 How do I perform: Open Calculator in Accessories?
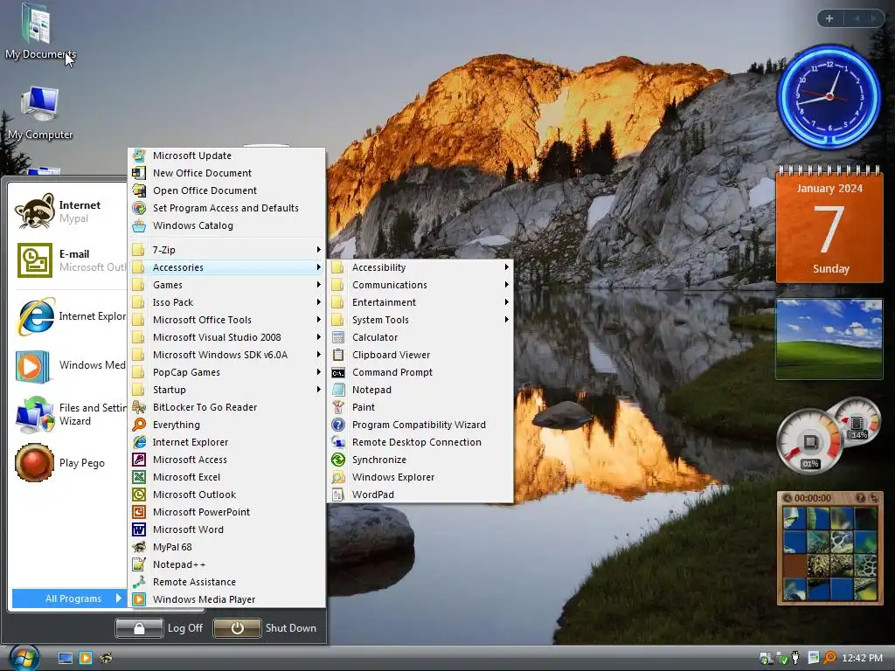point(420,337)
